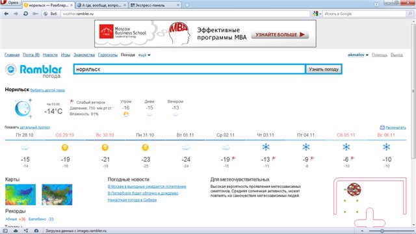This screenshot has height=234, width=416.
Task: Click the Абеше record city link
Action: click(x=11, y=219)
